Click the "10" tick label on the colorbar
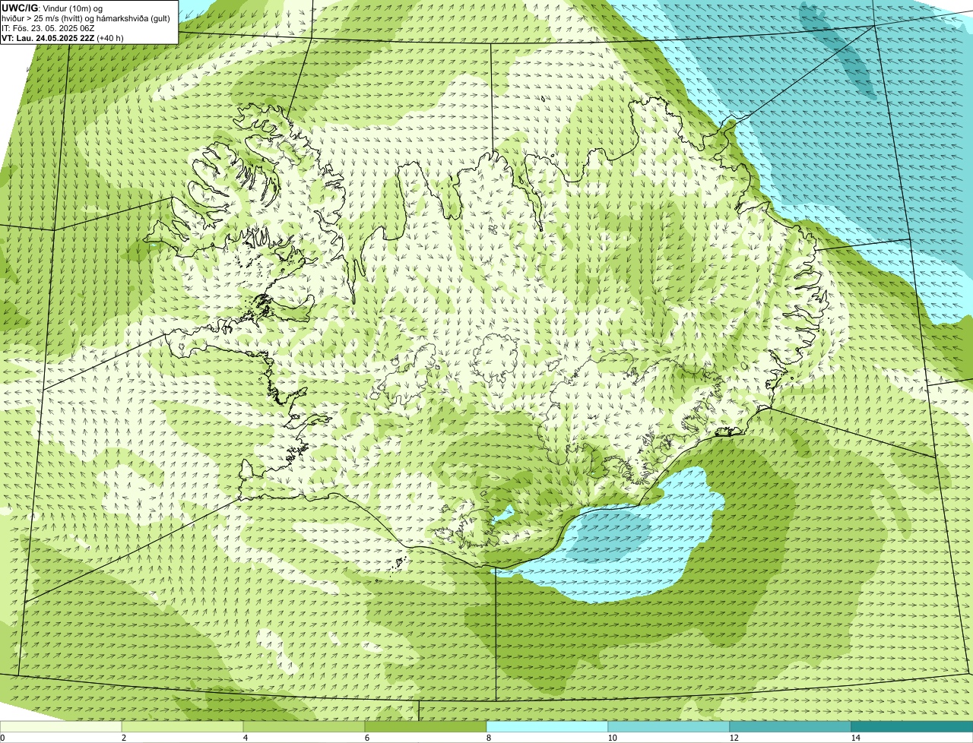The image size is (973, 743). pos(611,738)
